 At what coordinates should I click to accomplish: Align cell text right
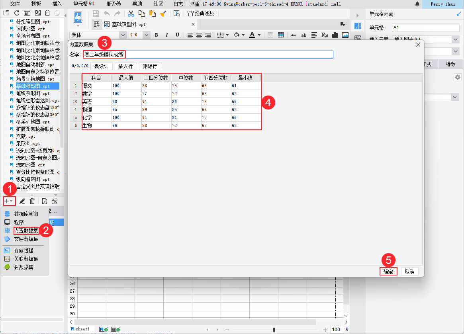point(208,35)
